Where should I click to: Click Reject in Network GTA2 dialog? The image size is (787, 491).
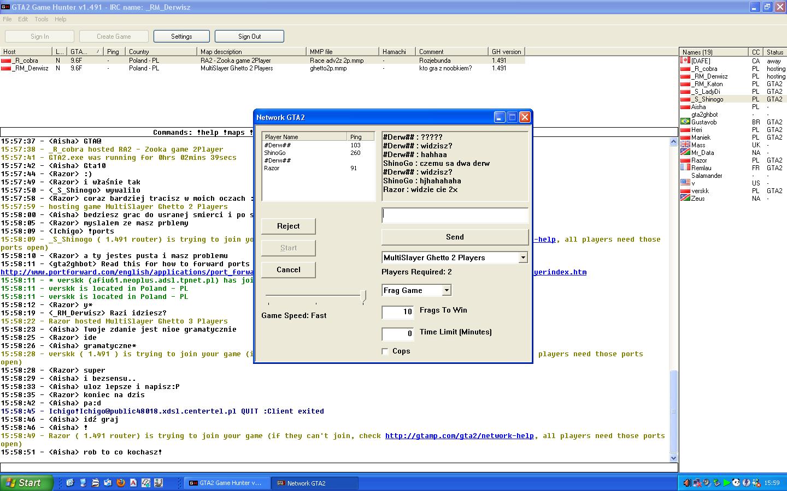[289, 226]
